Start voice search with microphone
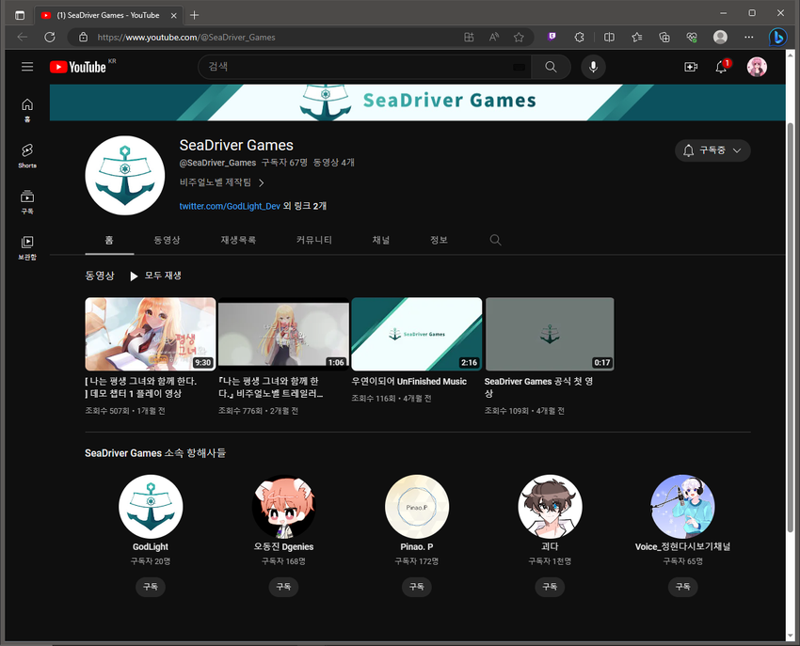Image resolution: width=800 pixels, height=646 pixels. coord(593,67)
